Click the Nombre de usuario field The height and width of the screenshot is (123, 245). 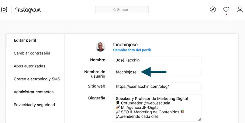tap(157, 72)
